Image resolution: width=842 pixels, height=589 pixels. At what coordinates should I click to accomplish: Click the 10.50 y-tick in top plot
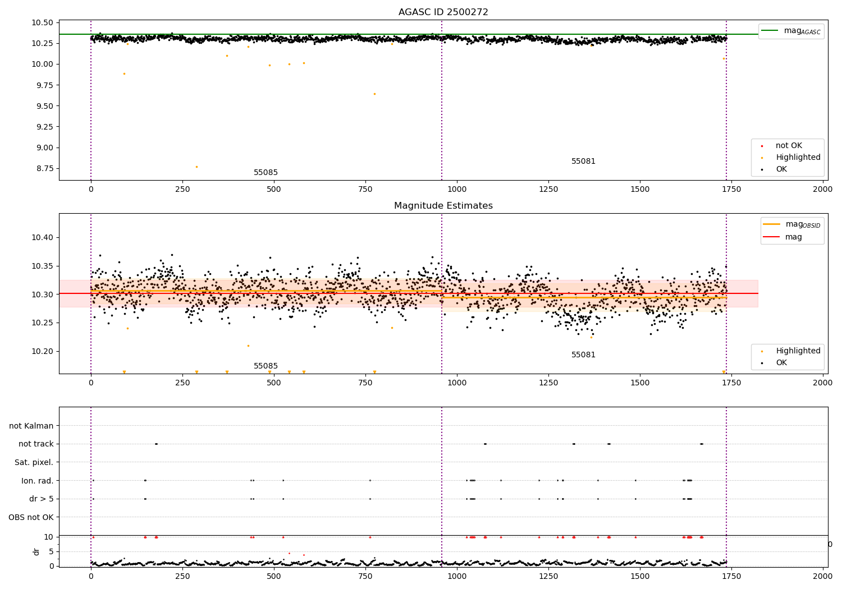pos(42,22)
